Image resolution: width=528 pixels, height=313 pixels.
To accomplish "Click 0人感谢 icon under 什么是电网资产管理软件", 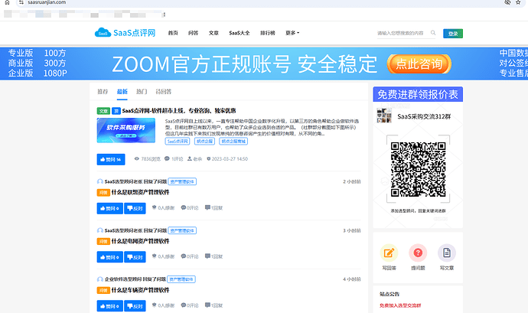I will 155,256.
